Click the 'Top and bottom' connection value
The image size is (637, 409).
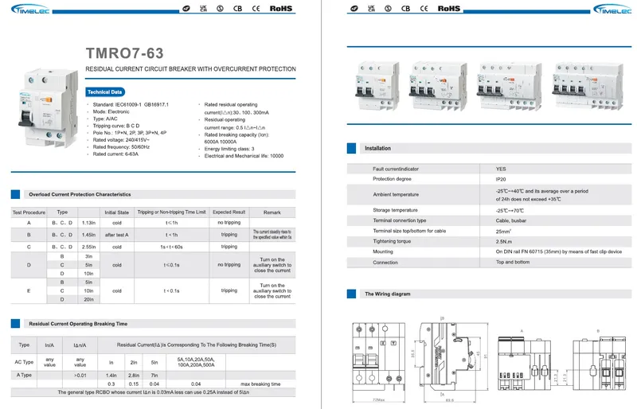(x=512, y=263)
